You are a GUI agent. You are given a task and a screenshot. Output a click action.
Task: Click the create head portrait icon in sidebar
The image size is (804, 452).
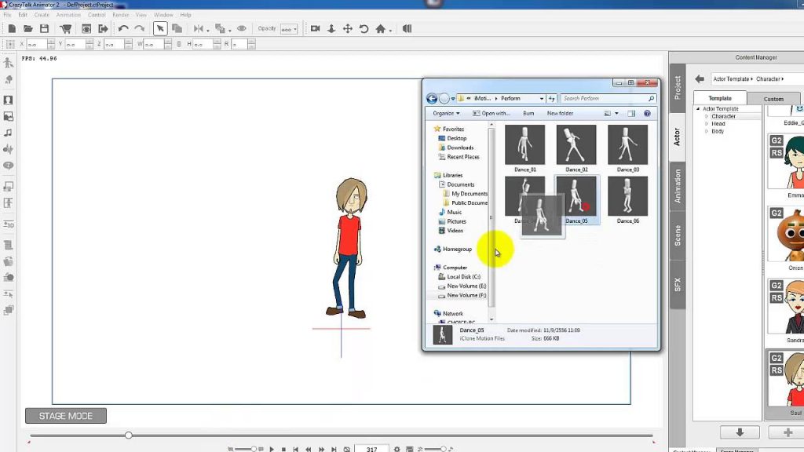pos(8,100)
